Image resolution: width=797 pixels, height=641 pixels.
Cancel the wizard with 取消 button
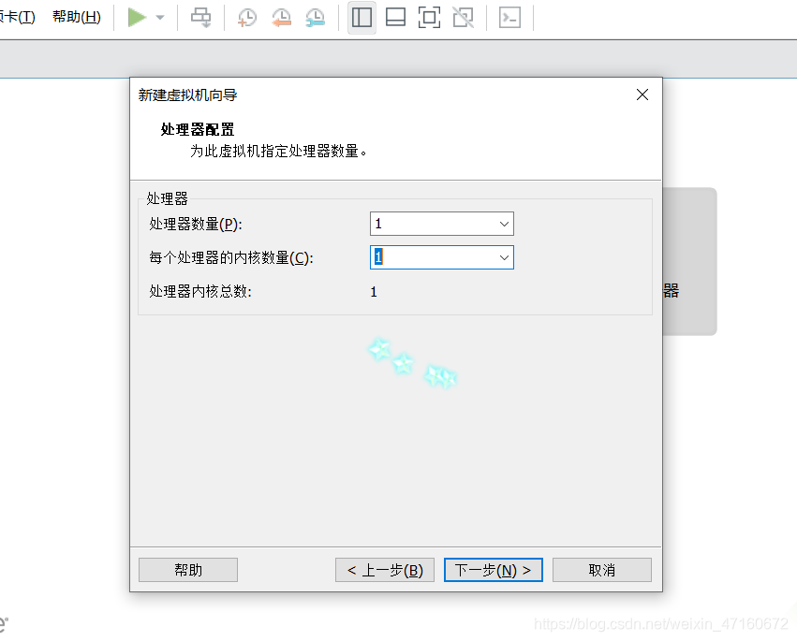tap(602, 570)
